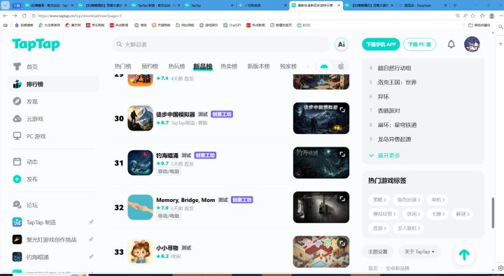The height and width of the screenshot is (276, 504).
Task: Open the notification bell
Action: [451, 44]
